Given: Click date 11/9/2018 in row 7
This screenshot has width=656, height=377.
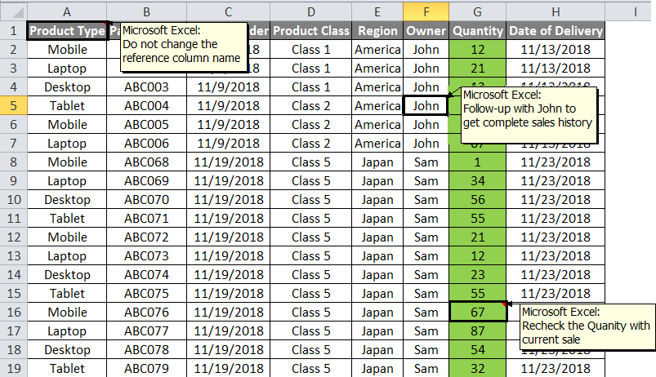Looking at the screenshot, I should (229, 144).
